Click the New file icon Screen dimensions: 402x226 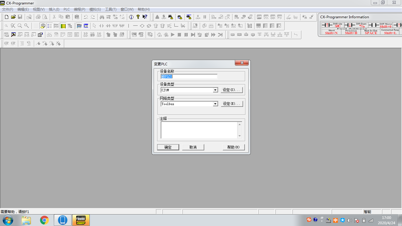click(7, 17)
